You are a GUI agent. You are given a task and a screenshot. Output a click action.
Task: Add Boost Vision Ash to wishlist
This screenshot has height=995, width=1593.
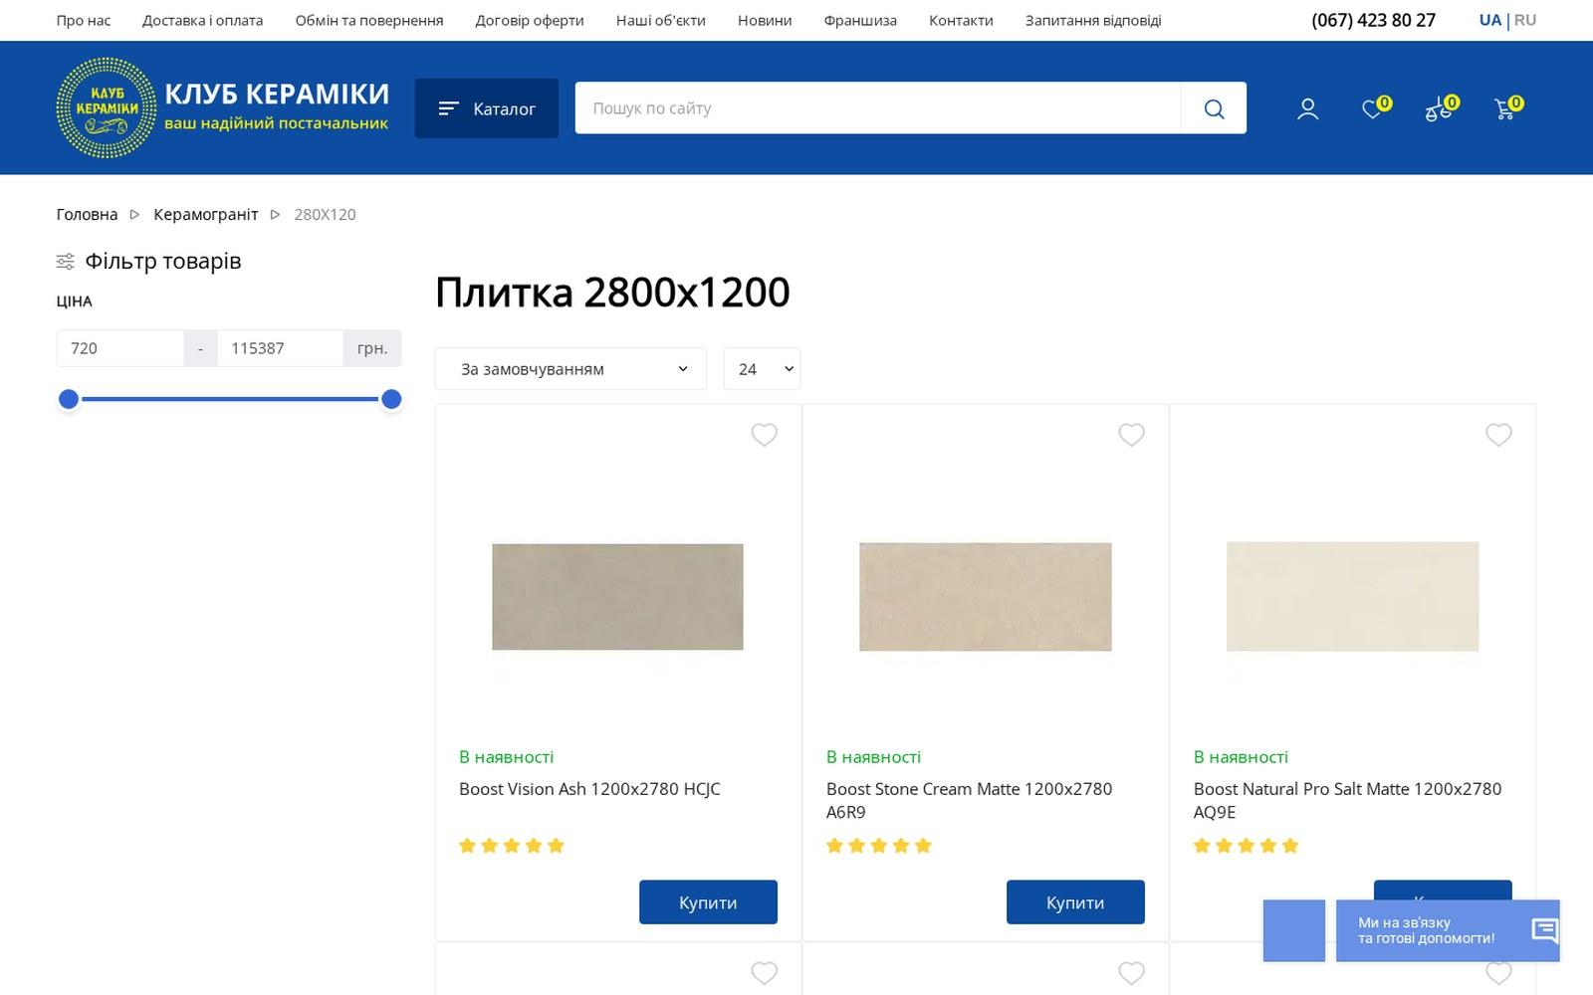click(764, 435)
